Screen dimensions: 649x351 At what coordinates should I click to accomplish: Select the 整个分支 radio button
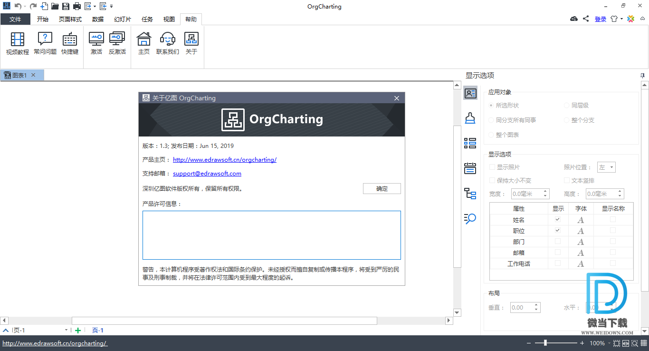567,120
